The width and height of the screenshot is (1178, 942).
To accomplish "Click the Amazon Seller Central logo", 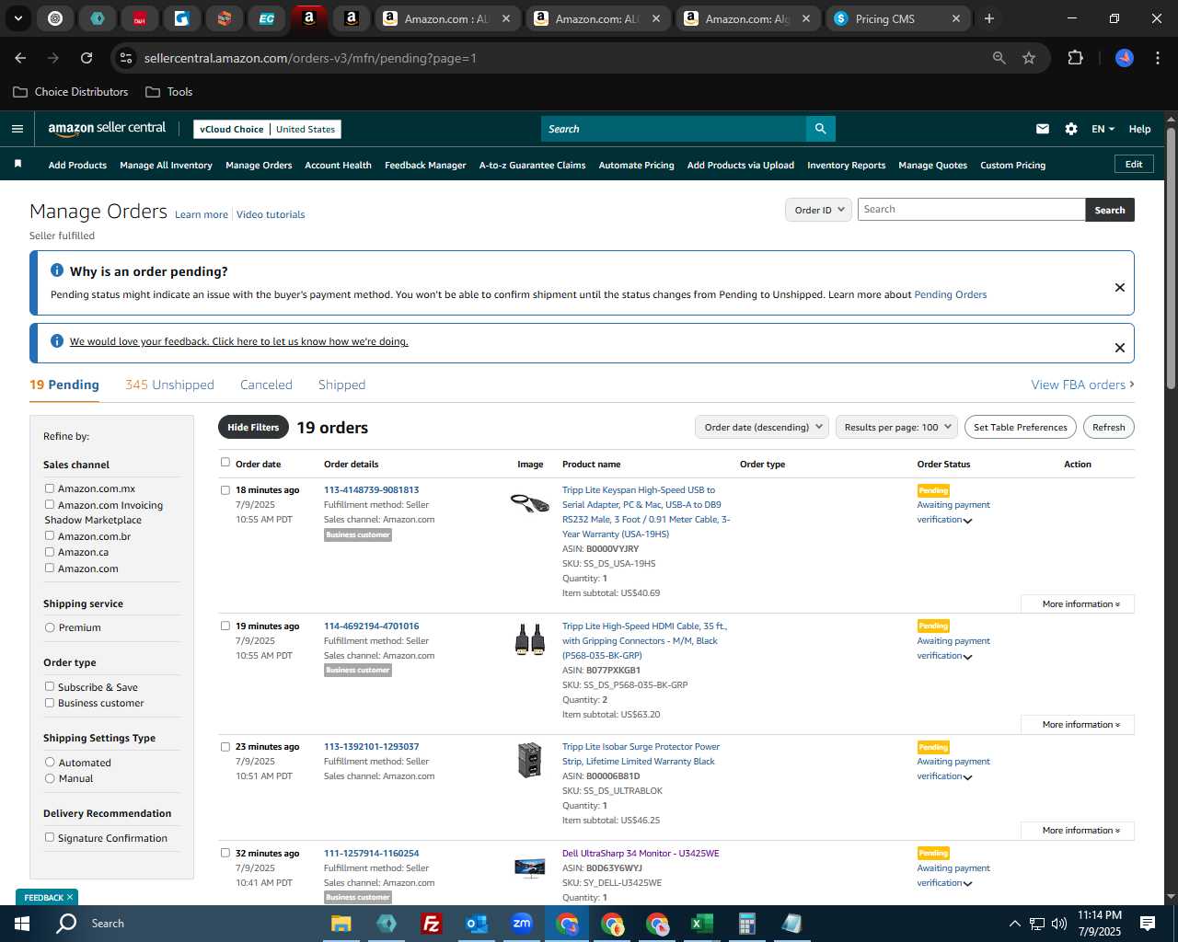I will pos(107,129).
